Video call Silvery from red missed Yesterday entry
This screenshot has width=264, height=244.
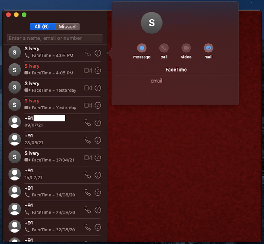coord(88,105)
